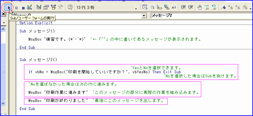Pause execution with the Break button

tap(16, 8)
